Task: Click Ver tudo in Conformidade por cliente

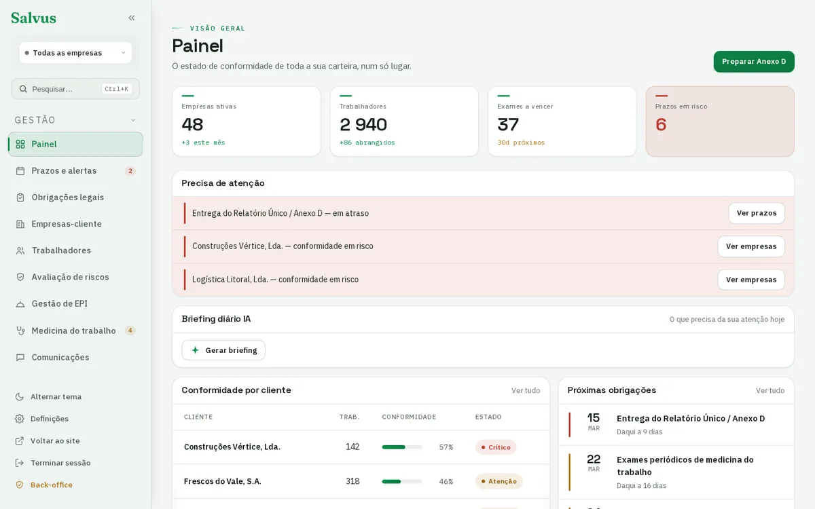Action: (526, 390)
